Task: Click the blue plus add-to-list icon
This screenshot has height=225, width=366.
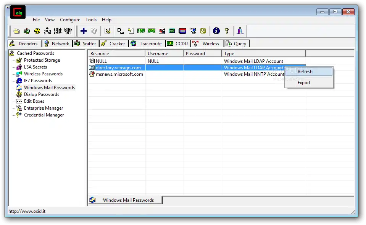Action: pyautogui.click(x=84, y=31)
